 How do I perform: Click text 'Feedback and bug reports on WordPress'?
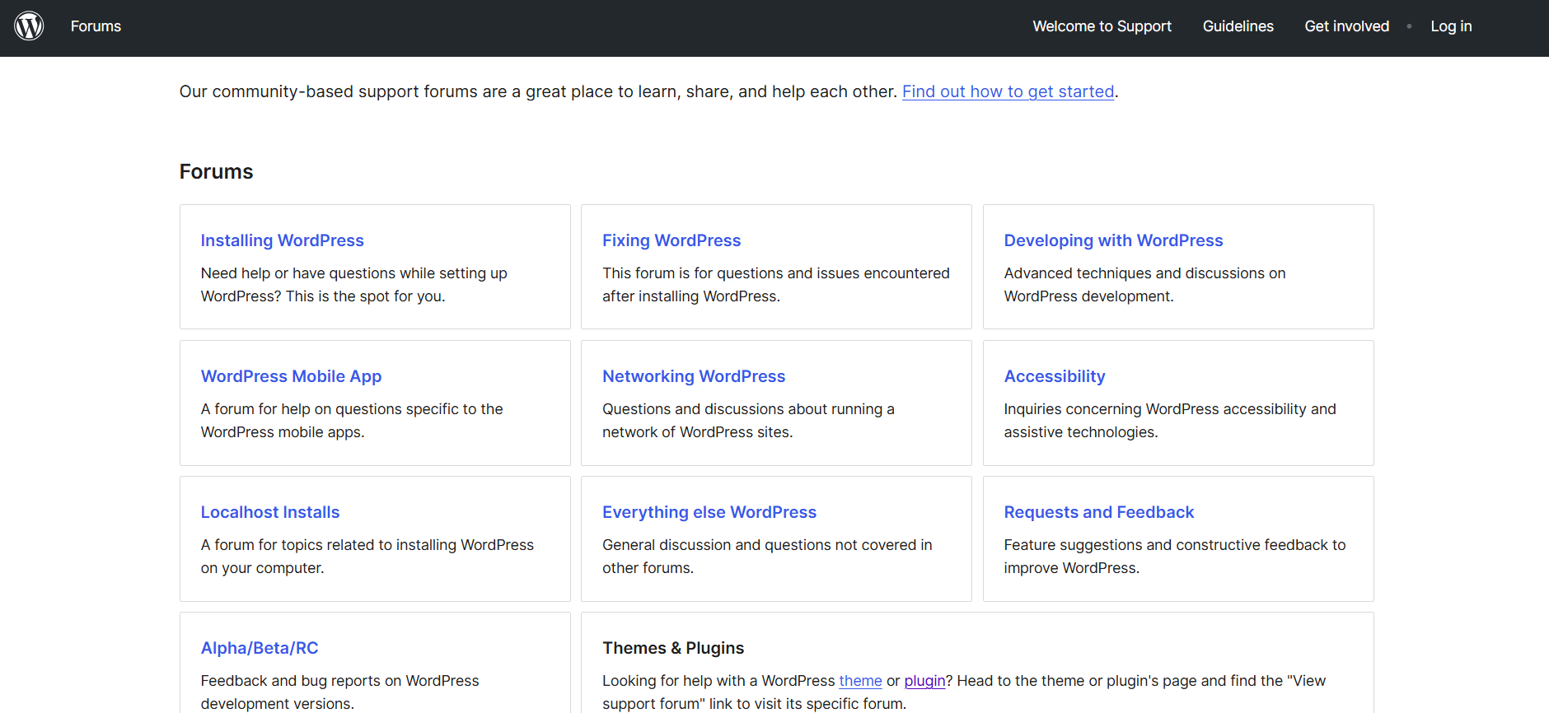coord(339,681)
